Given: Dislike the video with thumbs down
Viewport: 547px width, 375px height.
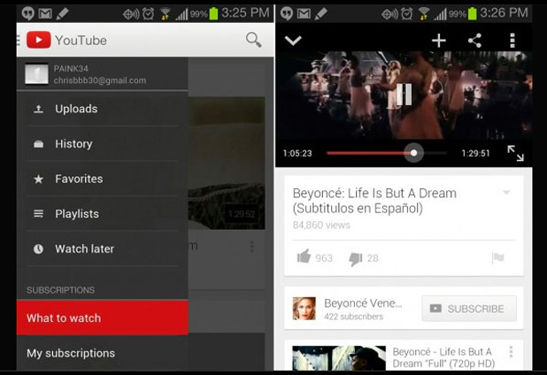Looking at the screenshot, I should tap(356, 258).
